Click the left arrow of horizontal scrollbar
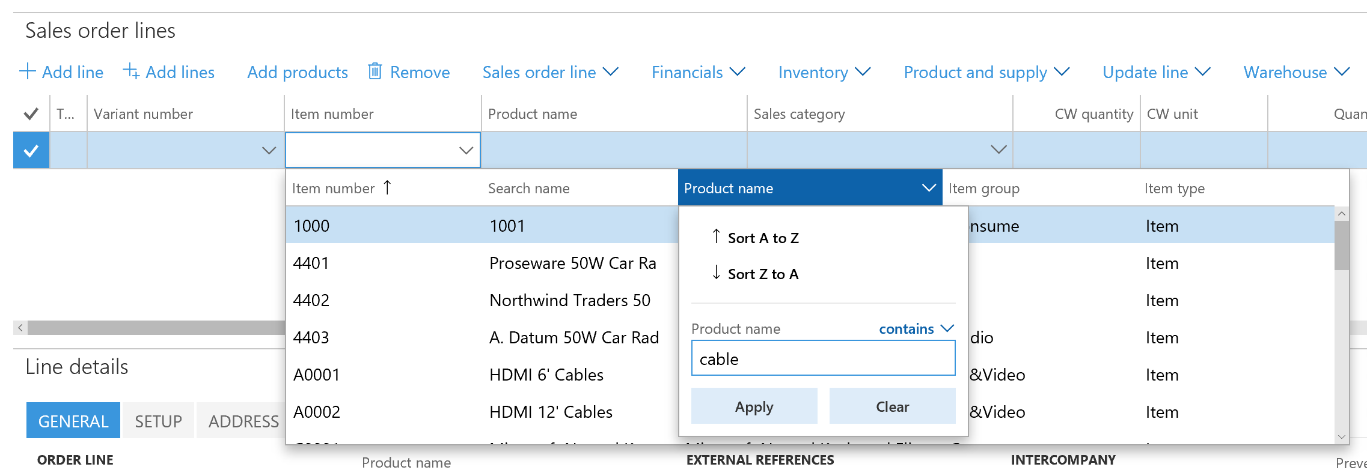1367x470 pixels. click(x=20, y=328)
